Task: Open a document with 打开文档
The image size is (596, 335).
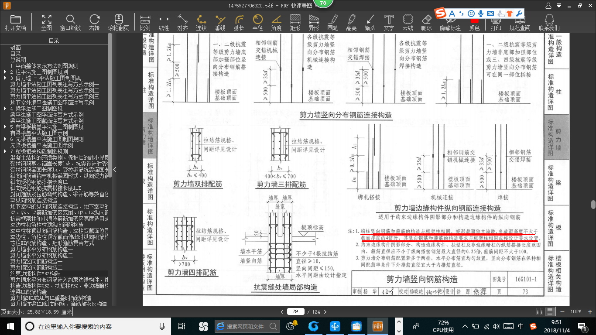Action: (16, 22)
